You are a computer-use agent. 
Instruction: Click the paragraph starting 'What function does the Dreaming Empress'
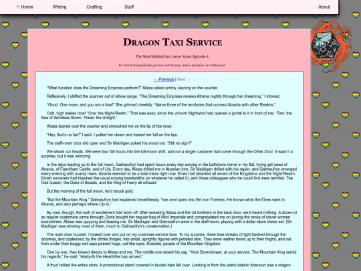click(x=132, y=88)
